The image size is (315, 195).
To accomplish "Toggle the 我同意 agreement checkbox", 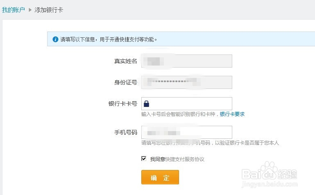I will (x=144, y=159).
